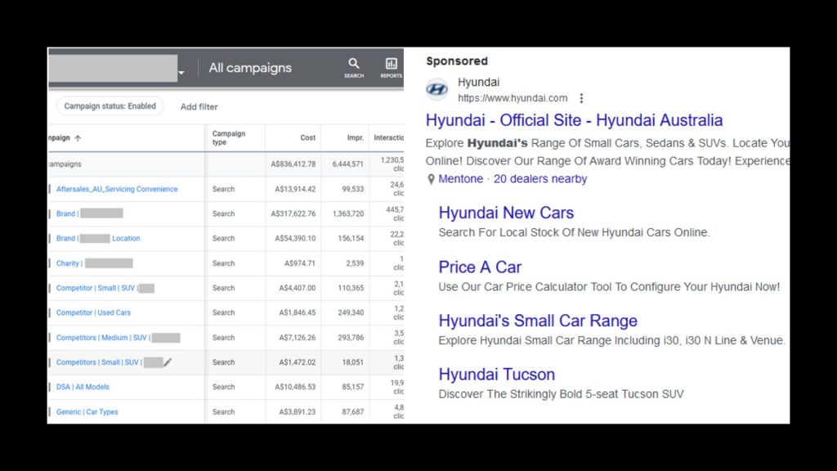This screenshot has height=471, width=837.
Task: Open the Price A Car sitelink
Action: (x=480, y=267)
